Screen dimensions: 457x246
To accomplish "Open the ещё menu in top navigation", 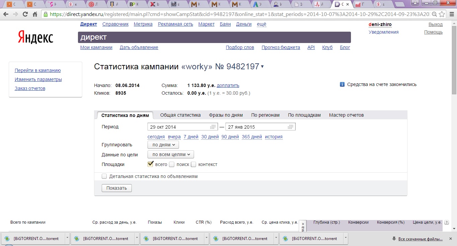I will (x=262, y=24).
